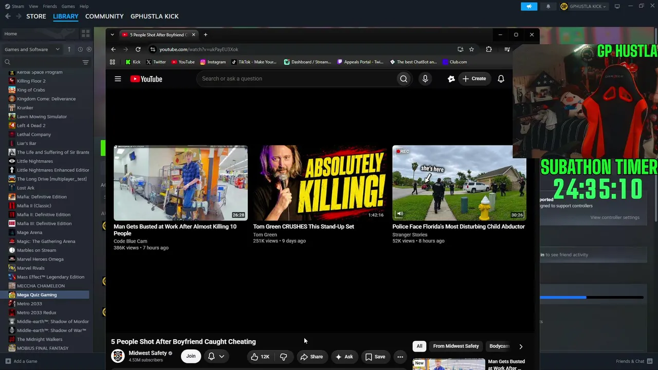658x370 pixels.
Task: Open a new browser tab
Action: [x=206, y=34]
